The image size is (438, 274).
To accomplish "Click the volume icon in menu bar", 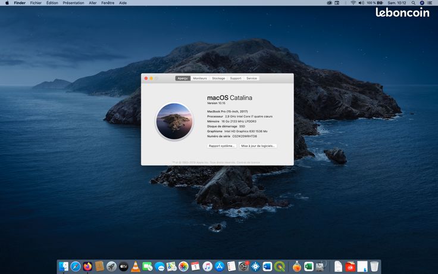I will pyautogui.click(x=361, y=3).
